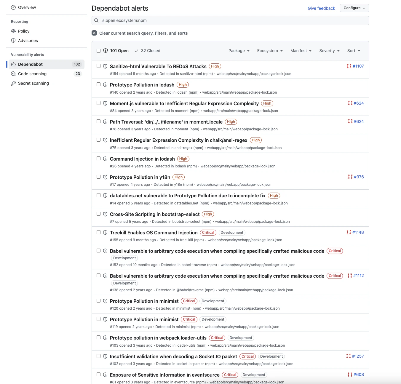The image size is (401, 384).
Task: Click the clear-query X icon
Action: pos(94,33)
